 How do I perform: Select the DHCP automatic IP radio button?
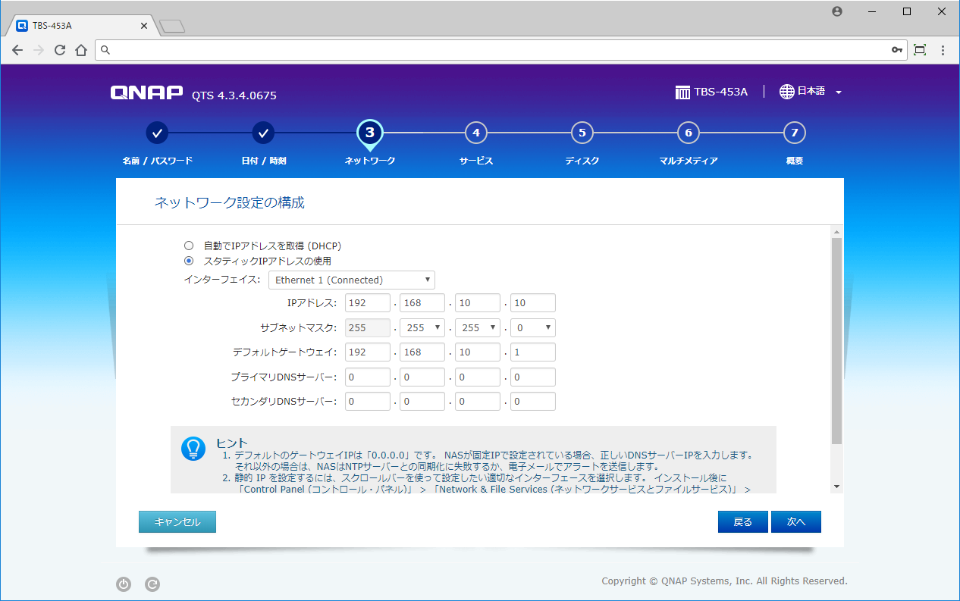coord(189,246)
